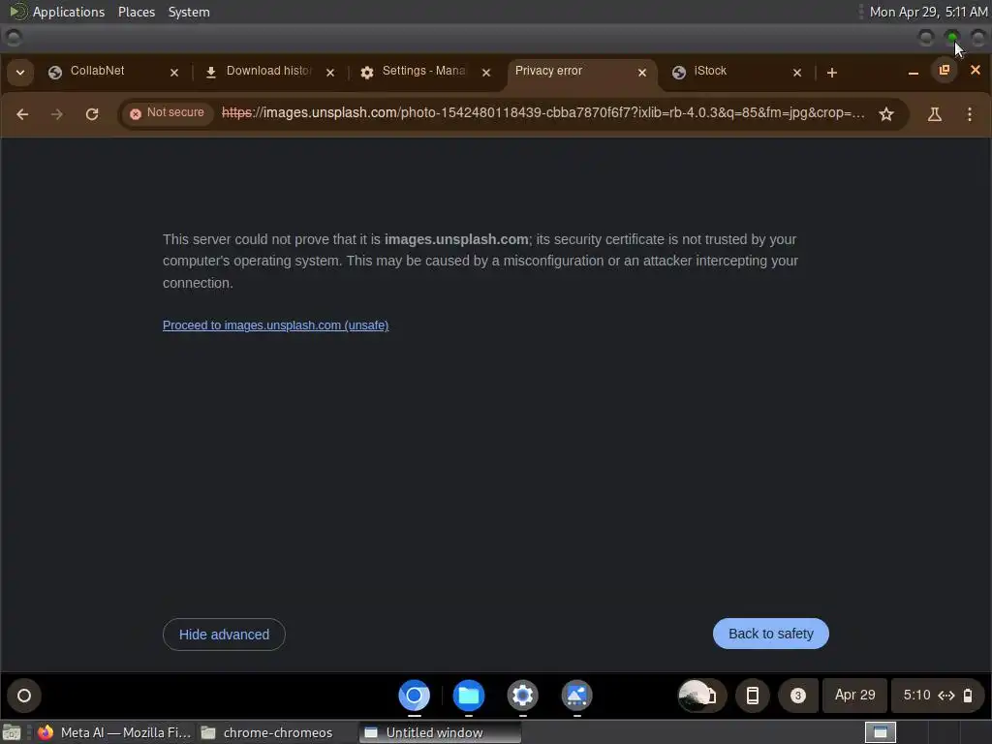
Task: Switch to the Settings tab
Action: click(422, 71)
